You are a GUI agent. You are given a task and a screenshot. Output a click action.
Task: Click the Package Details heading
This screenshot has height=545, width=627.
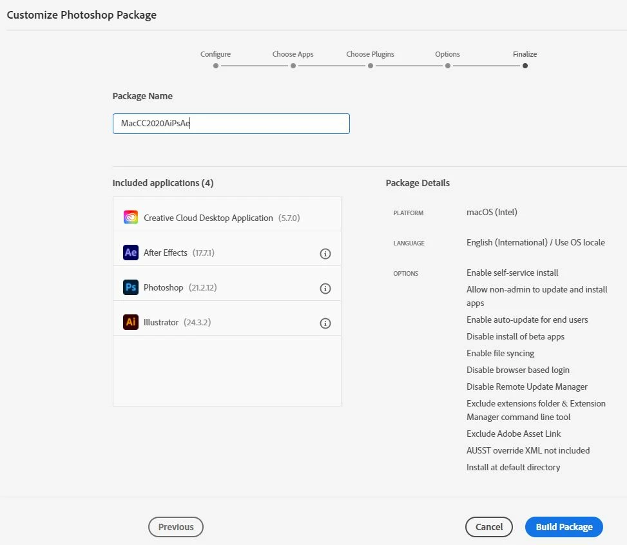click(x=418, y=183)
